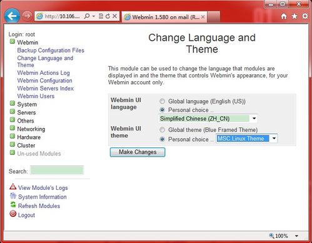Go to the browser home page icon

(x=284, y=16)
